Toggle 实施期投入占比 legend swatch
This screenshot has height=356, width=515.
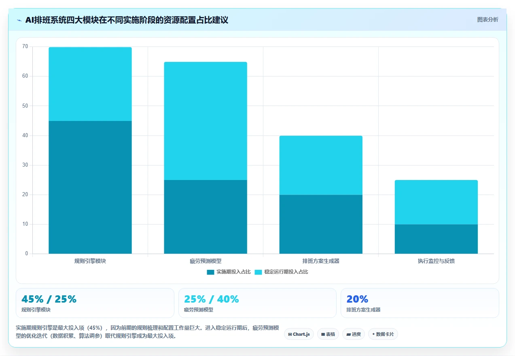click(x=210, y=272)
